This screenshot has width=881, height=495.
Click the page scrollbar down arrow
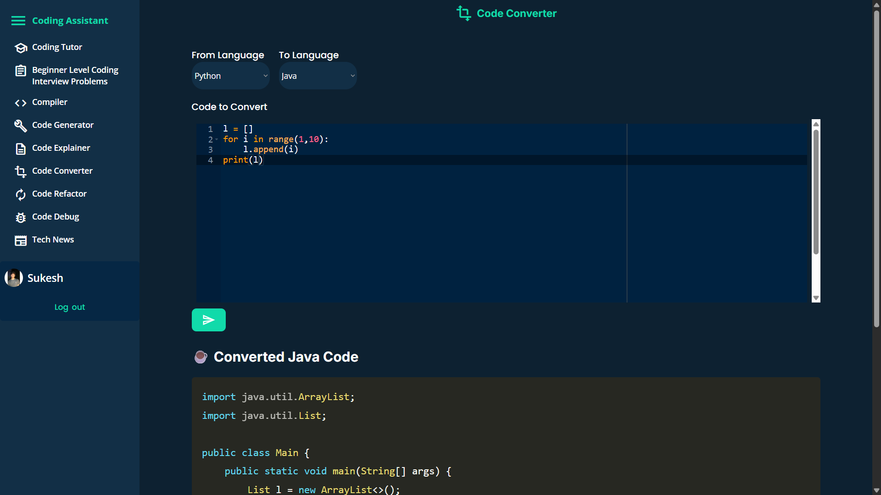pos(876,490)
